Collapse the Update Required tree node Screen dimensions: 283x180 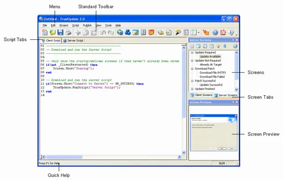(x=192, y=52)
